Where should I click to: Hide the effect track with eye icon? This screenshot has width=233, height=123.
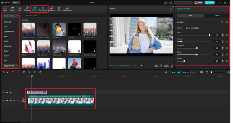pyautogui.click(x=11, y=92)
